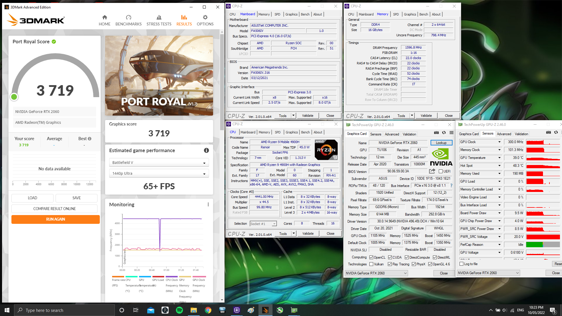This screenshot has width=562, height=316.
Task: Click Validate in the CPU-Z Memory window
Action: (x=426, y=116)
